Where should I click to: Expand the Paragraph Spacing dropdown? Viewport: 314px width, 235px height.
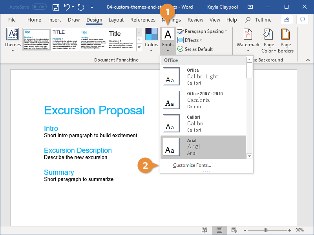tap(202, 31)
